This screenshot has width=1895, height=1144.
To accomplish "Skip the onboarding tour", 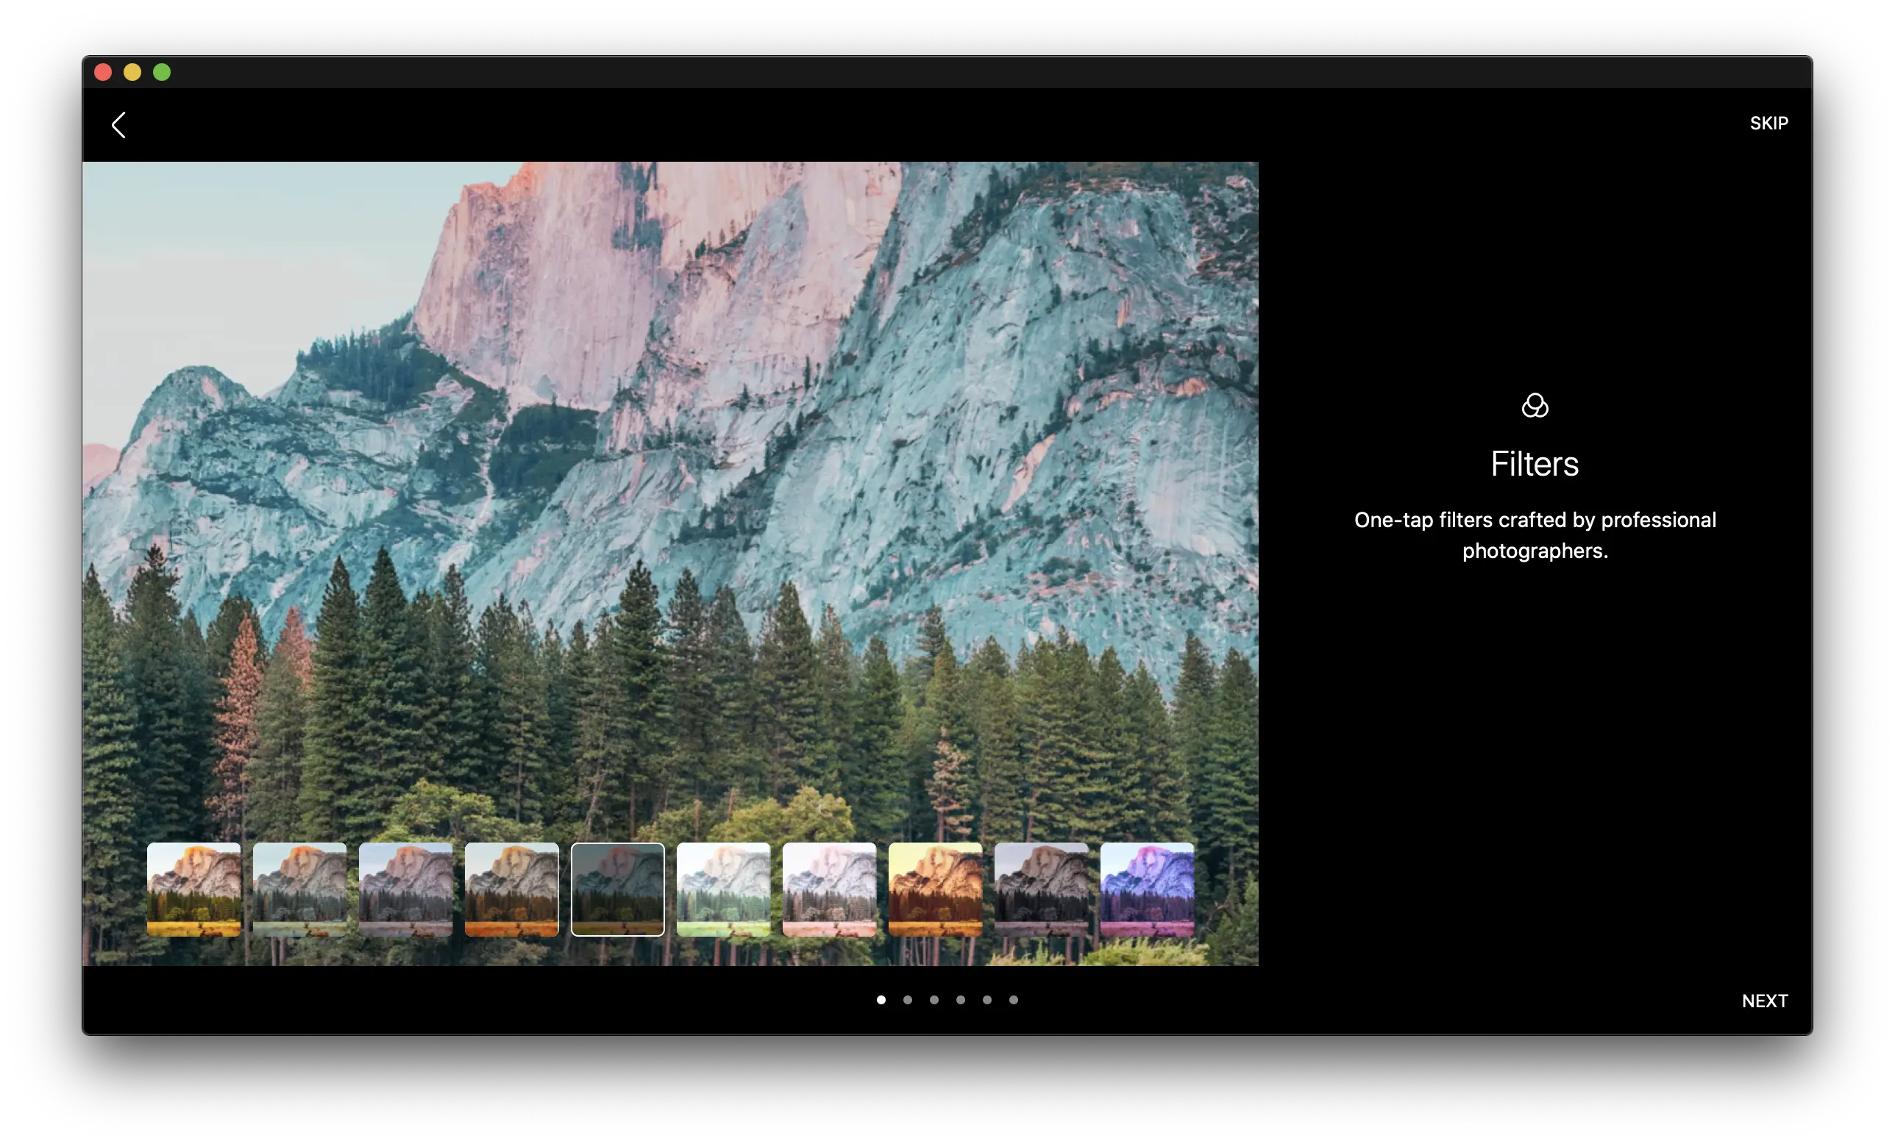I will pos(1768,123).
